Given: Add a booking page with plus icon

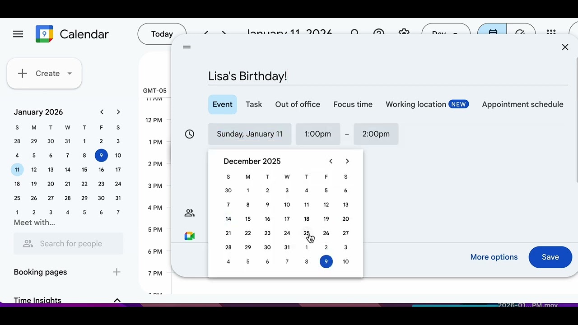Looking at the screenshot, I should click(x=117, y=272).
